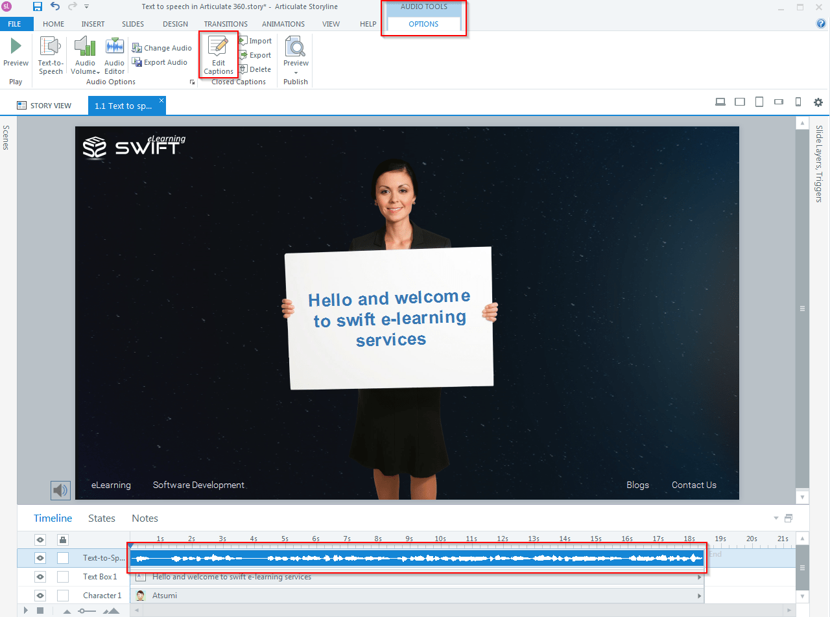Expand the Slide Layers, Triggers panel
830x617 pixels.
819,163
